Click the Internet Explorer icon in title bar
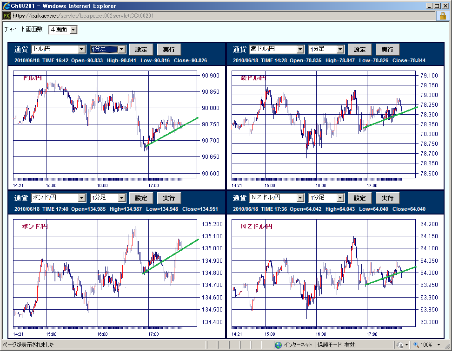 tap(5, 6)
